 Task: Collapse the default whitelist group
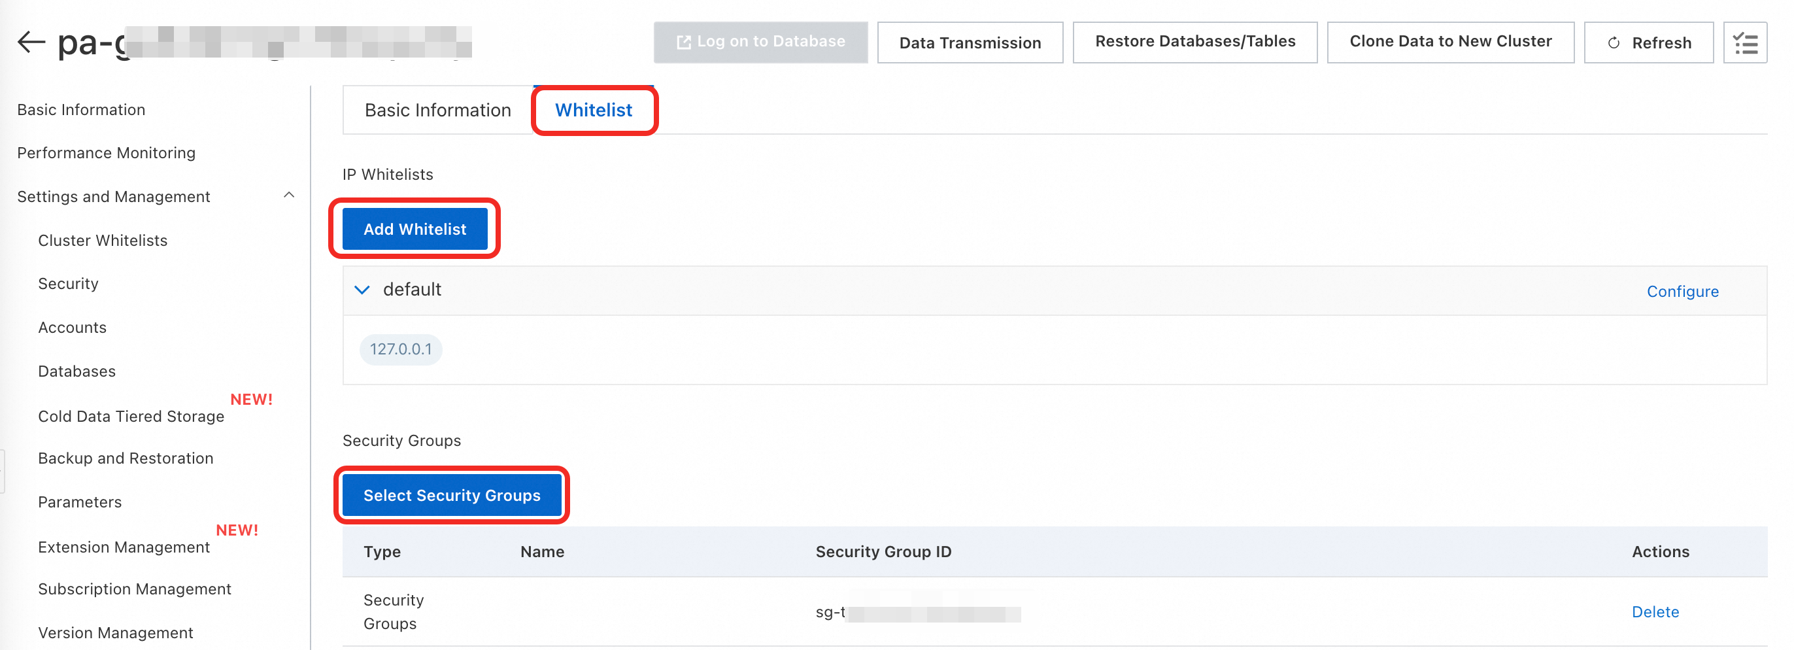click(362, 290)
